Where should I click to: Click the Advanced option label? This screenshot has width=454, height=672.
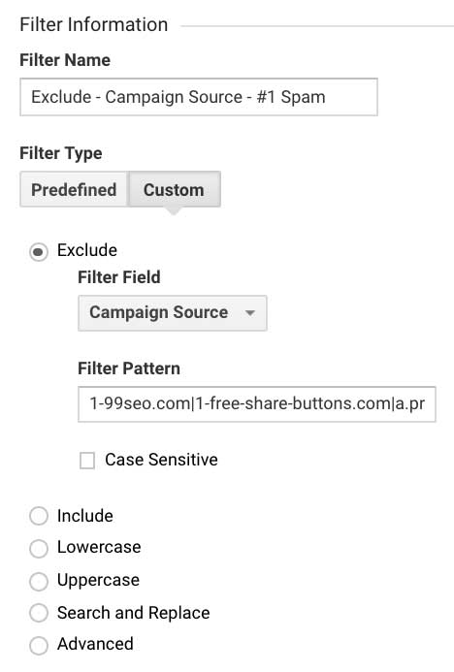pyautogui.click(x=96, y=644)
